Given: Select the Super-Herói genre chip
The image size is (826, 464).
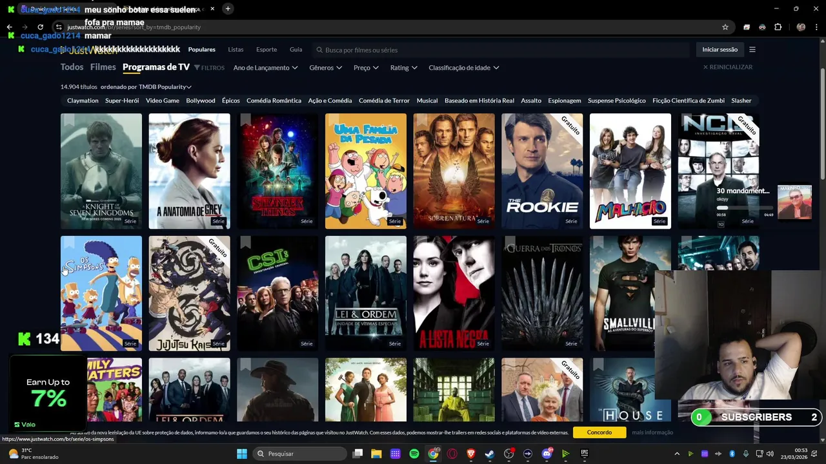Looking at the screenshot, I should click(x=122, y=101).
